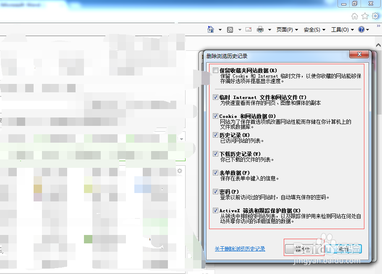Click the Read mail icon
Screen dimensions: 382x274
tap(249, 29)
